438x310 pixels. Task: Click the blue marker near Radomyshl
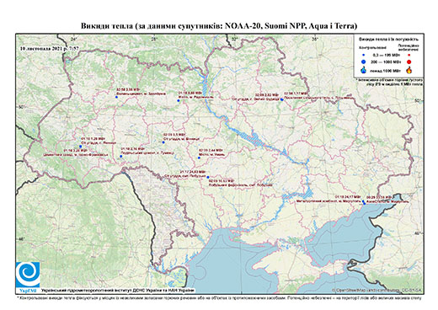pyautogui.click(x=179, y=100)
